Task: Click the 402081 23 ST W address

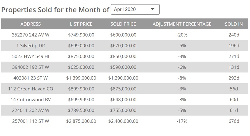Action: [x=31, y=78]
